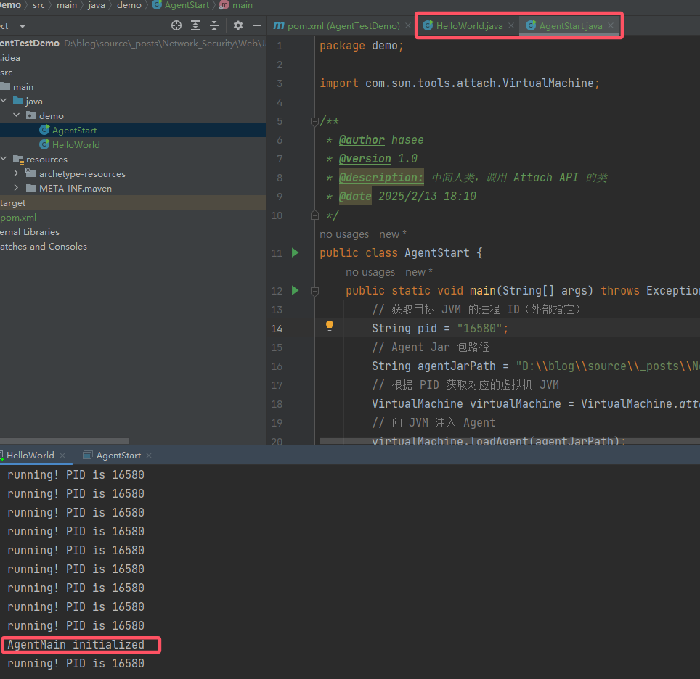Click the editor horizontal scrollbar
Image resolution: width=700 pixels, height=679 pixels.
pos(510,441)
